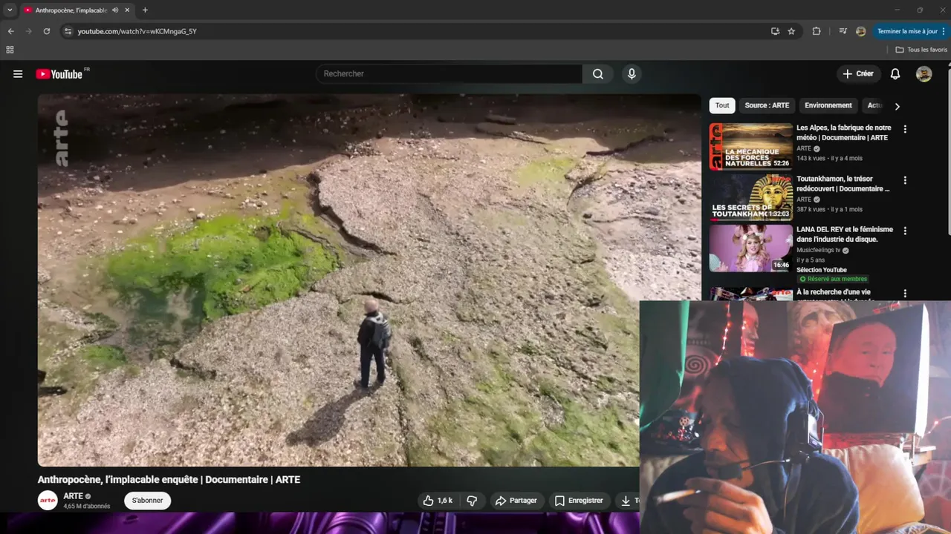Install app icon in address bar
Screen dimensions: 951x534
coord(775,31)
